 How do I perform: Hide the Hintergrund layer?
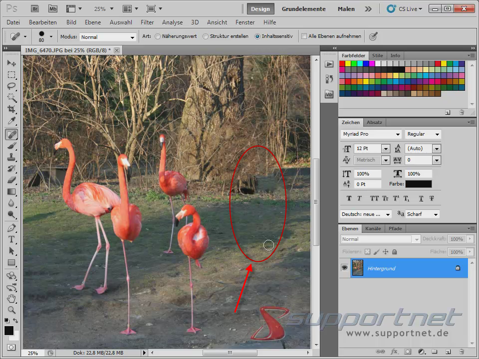tap(343, 268)
